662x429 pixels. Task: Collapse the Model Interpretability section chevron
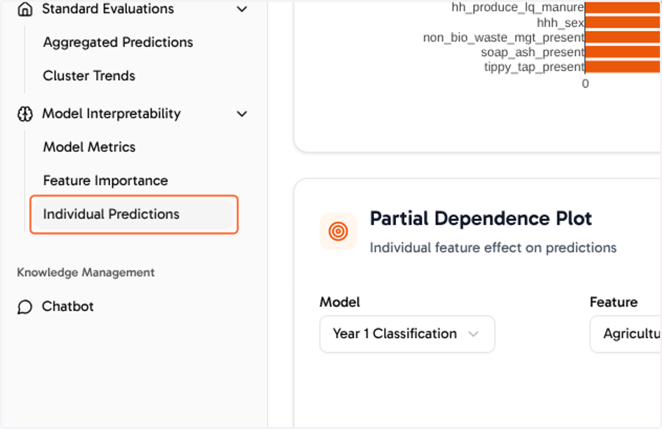[242, 114]
